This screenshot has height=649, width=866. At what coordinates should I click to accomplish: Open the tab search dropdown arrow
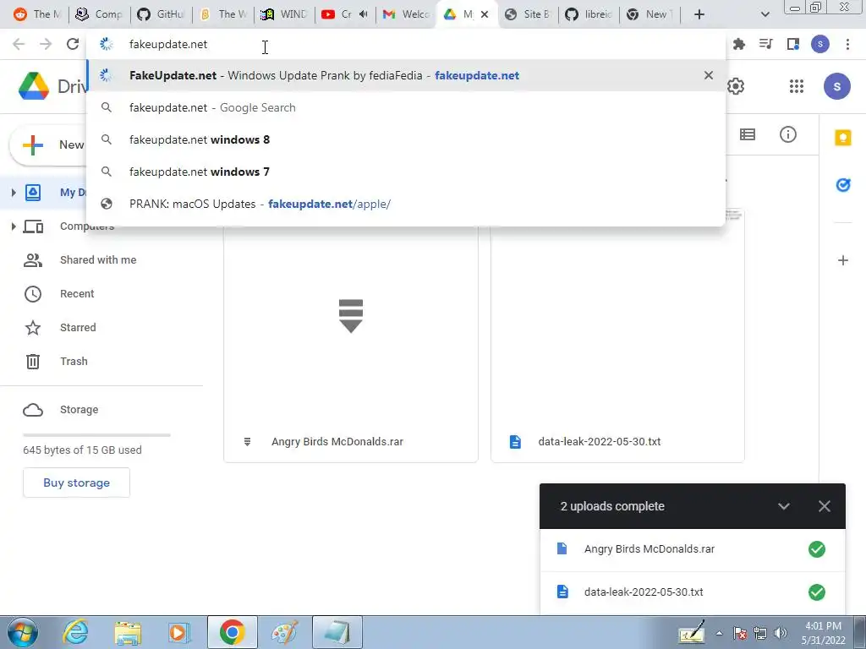click(x=765, y=14)
